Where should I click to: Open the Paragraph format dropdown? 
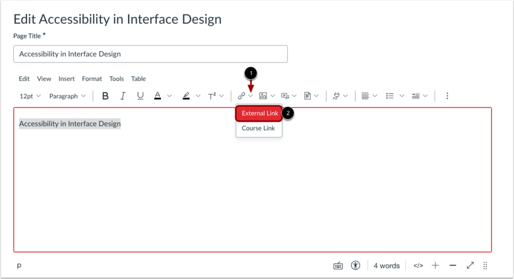click(x=67, y=96)
